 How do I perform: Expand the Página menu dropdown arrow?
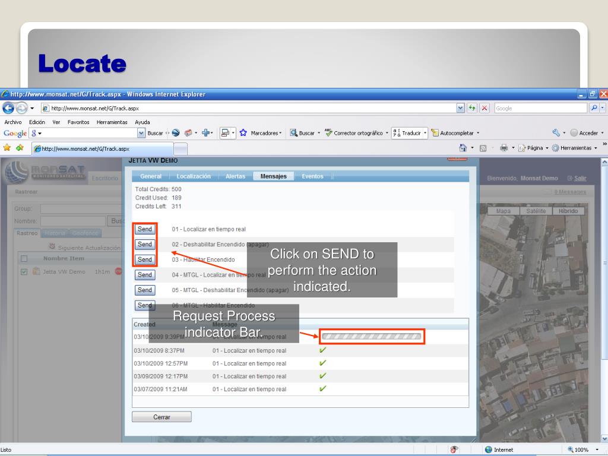pos(547,148)
